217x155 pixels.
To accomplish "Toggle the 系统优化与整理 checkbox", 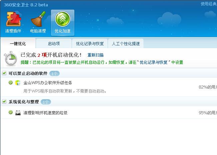I will (x=4, y=102).
